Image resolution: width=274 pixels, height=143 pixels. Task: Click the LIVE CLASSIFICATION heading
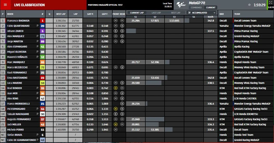tap(29, 5)
